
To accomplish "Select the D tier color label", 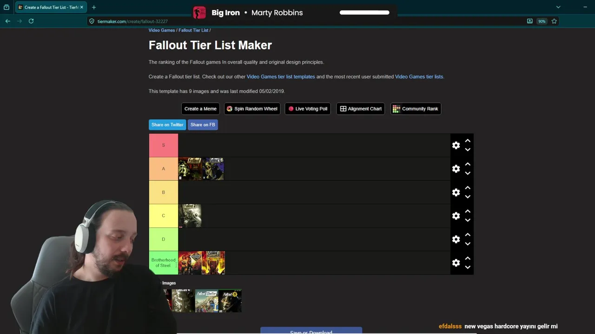I will pos(163,239).
